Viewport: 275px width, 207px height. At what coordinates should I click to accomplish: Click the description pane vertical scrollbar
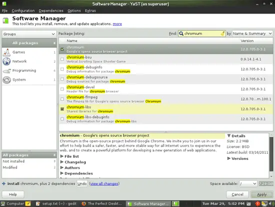pos(271,155)
